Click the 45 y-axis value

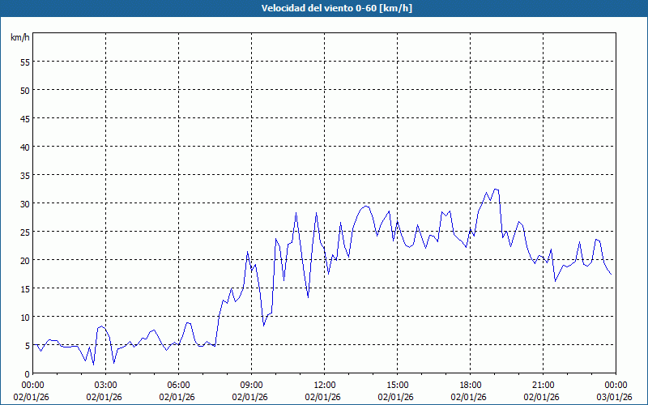coord(24,118)
